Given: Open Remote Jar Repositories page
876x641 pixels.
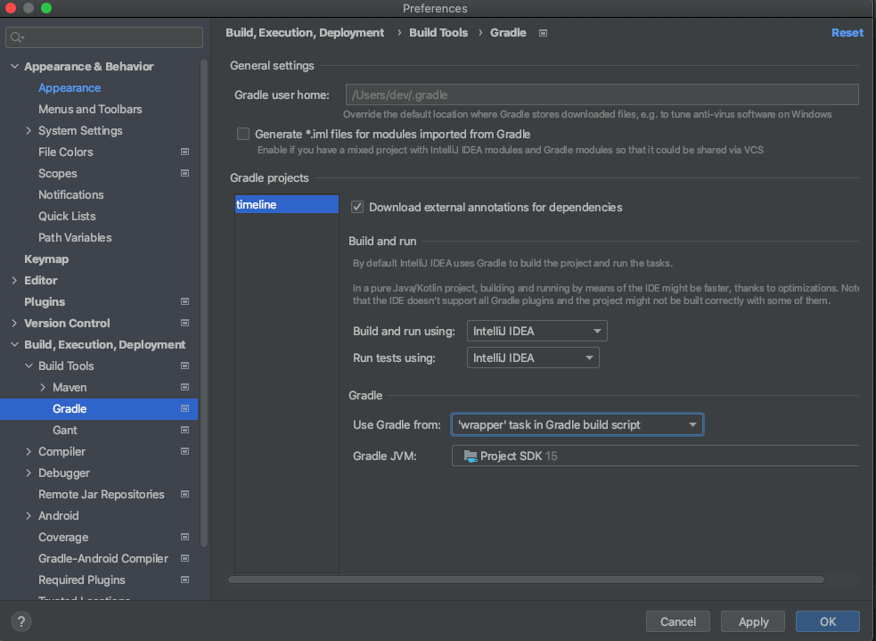Looking at the screenshot, I should (x=101, y=495).
